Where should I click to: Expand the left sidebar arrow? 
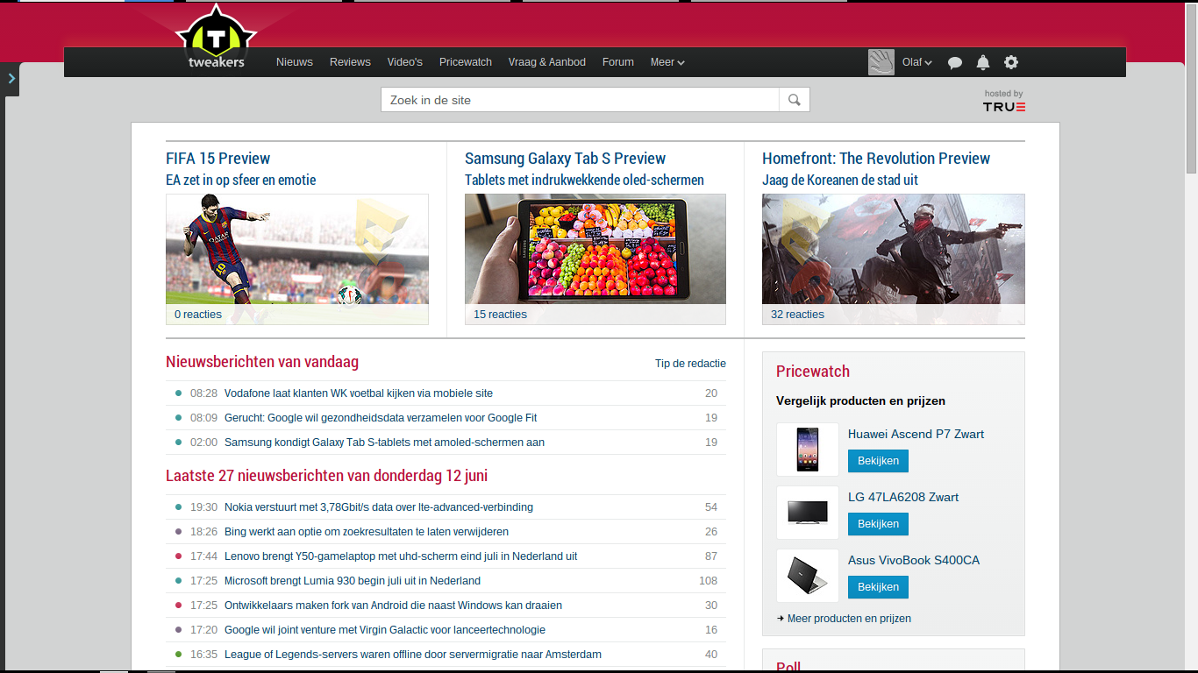[11, 79]
